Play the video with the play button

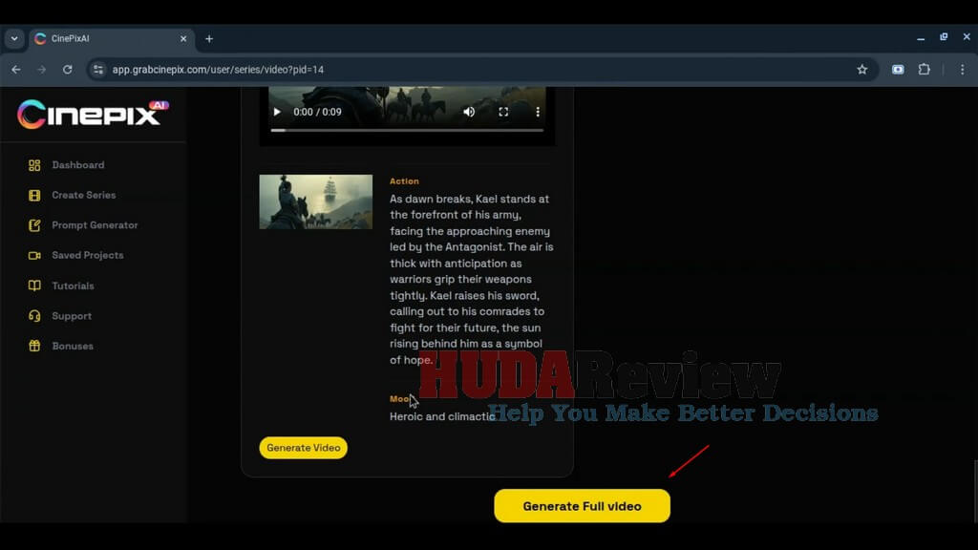point(277,113)
